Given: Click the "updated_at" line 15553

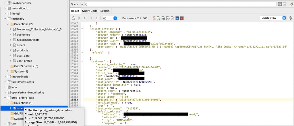Looking at the screenshot, I should [x=128, y=100].
